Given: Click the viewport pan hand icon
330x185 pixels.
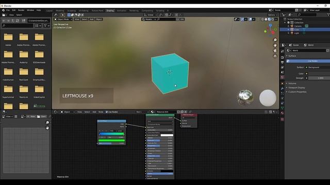Looking at the screenshot, I should point(275,45).
